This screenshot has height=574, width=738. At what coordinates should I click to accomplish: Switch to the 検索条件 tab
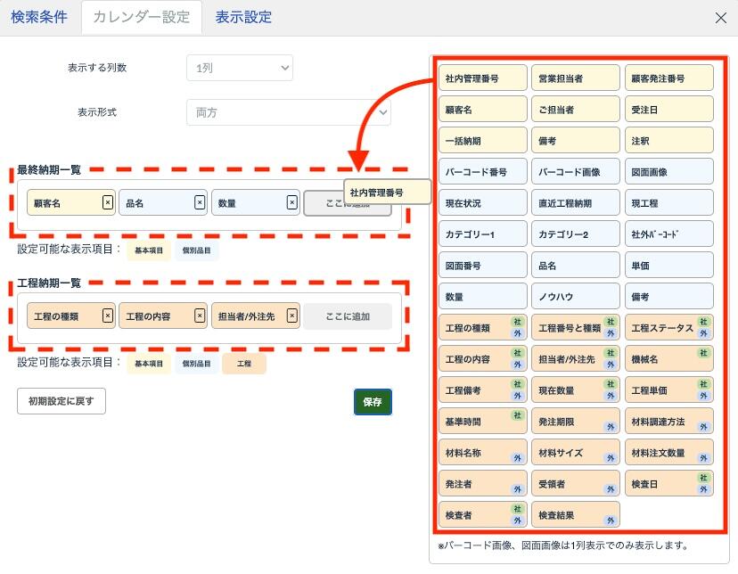(39, 18)
